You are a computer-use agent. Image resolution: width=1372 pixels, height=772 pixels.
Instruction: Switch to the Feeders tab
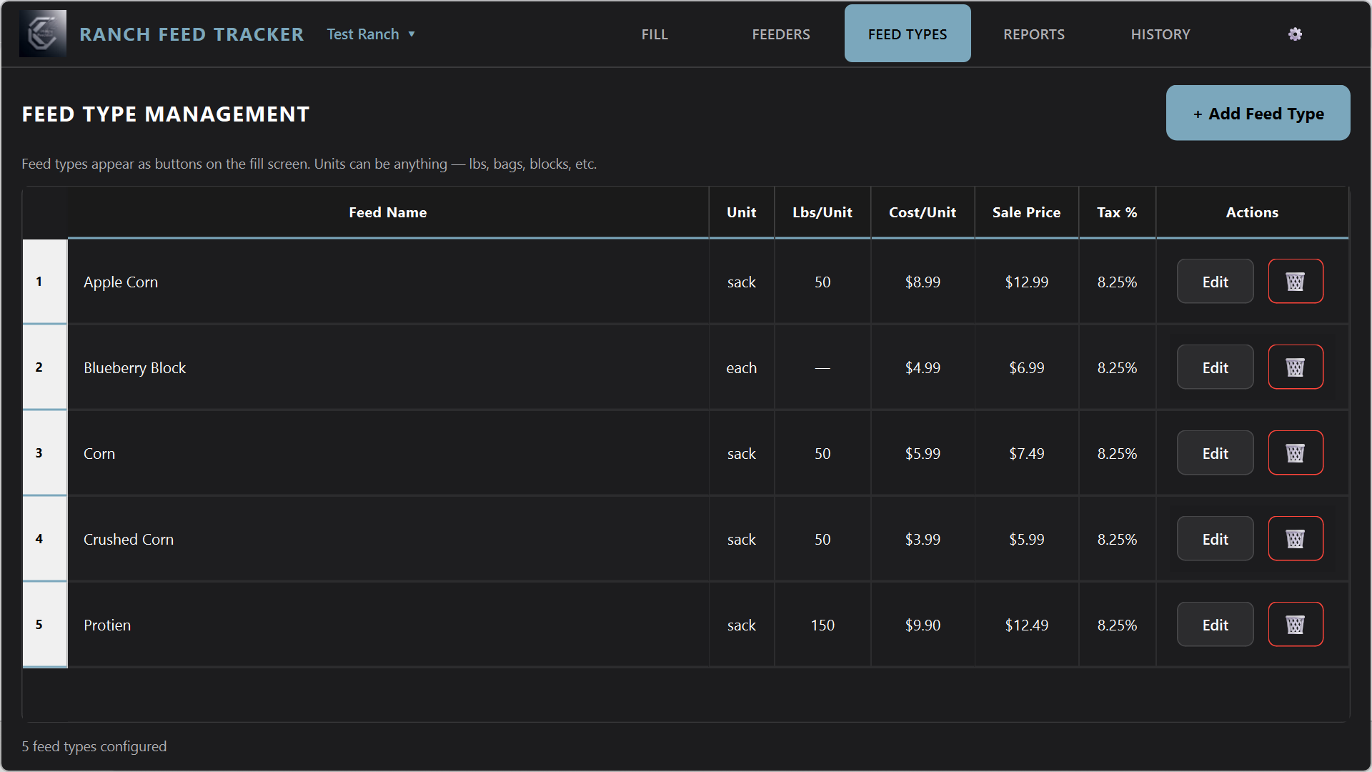pos(781,34)
